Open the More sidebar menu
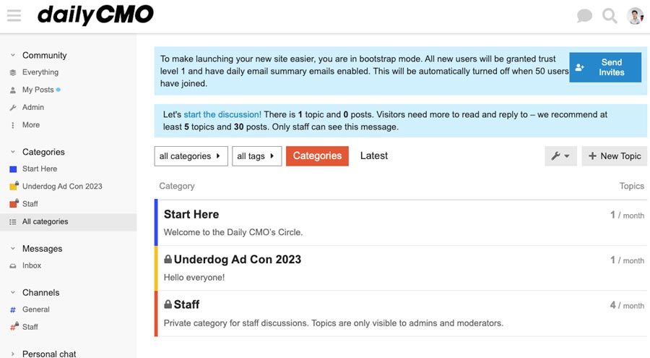Image resolution: width=650 pixels, height=358 pixels. coord(31,124)
